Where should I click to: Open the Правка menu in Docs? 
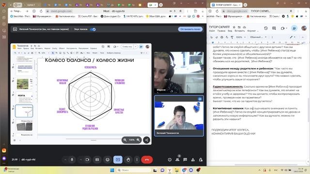(x=221, y=31)
